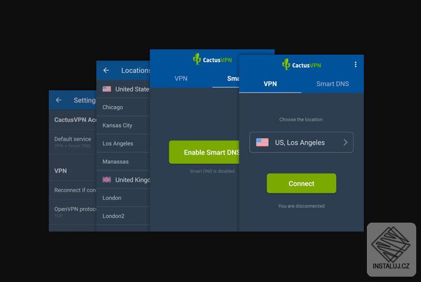
Task: Click the CactusVPN Account settings header
Action: coord(75,119)
